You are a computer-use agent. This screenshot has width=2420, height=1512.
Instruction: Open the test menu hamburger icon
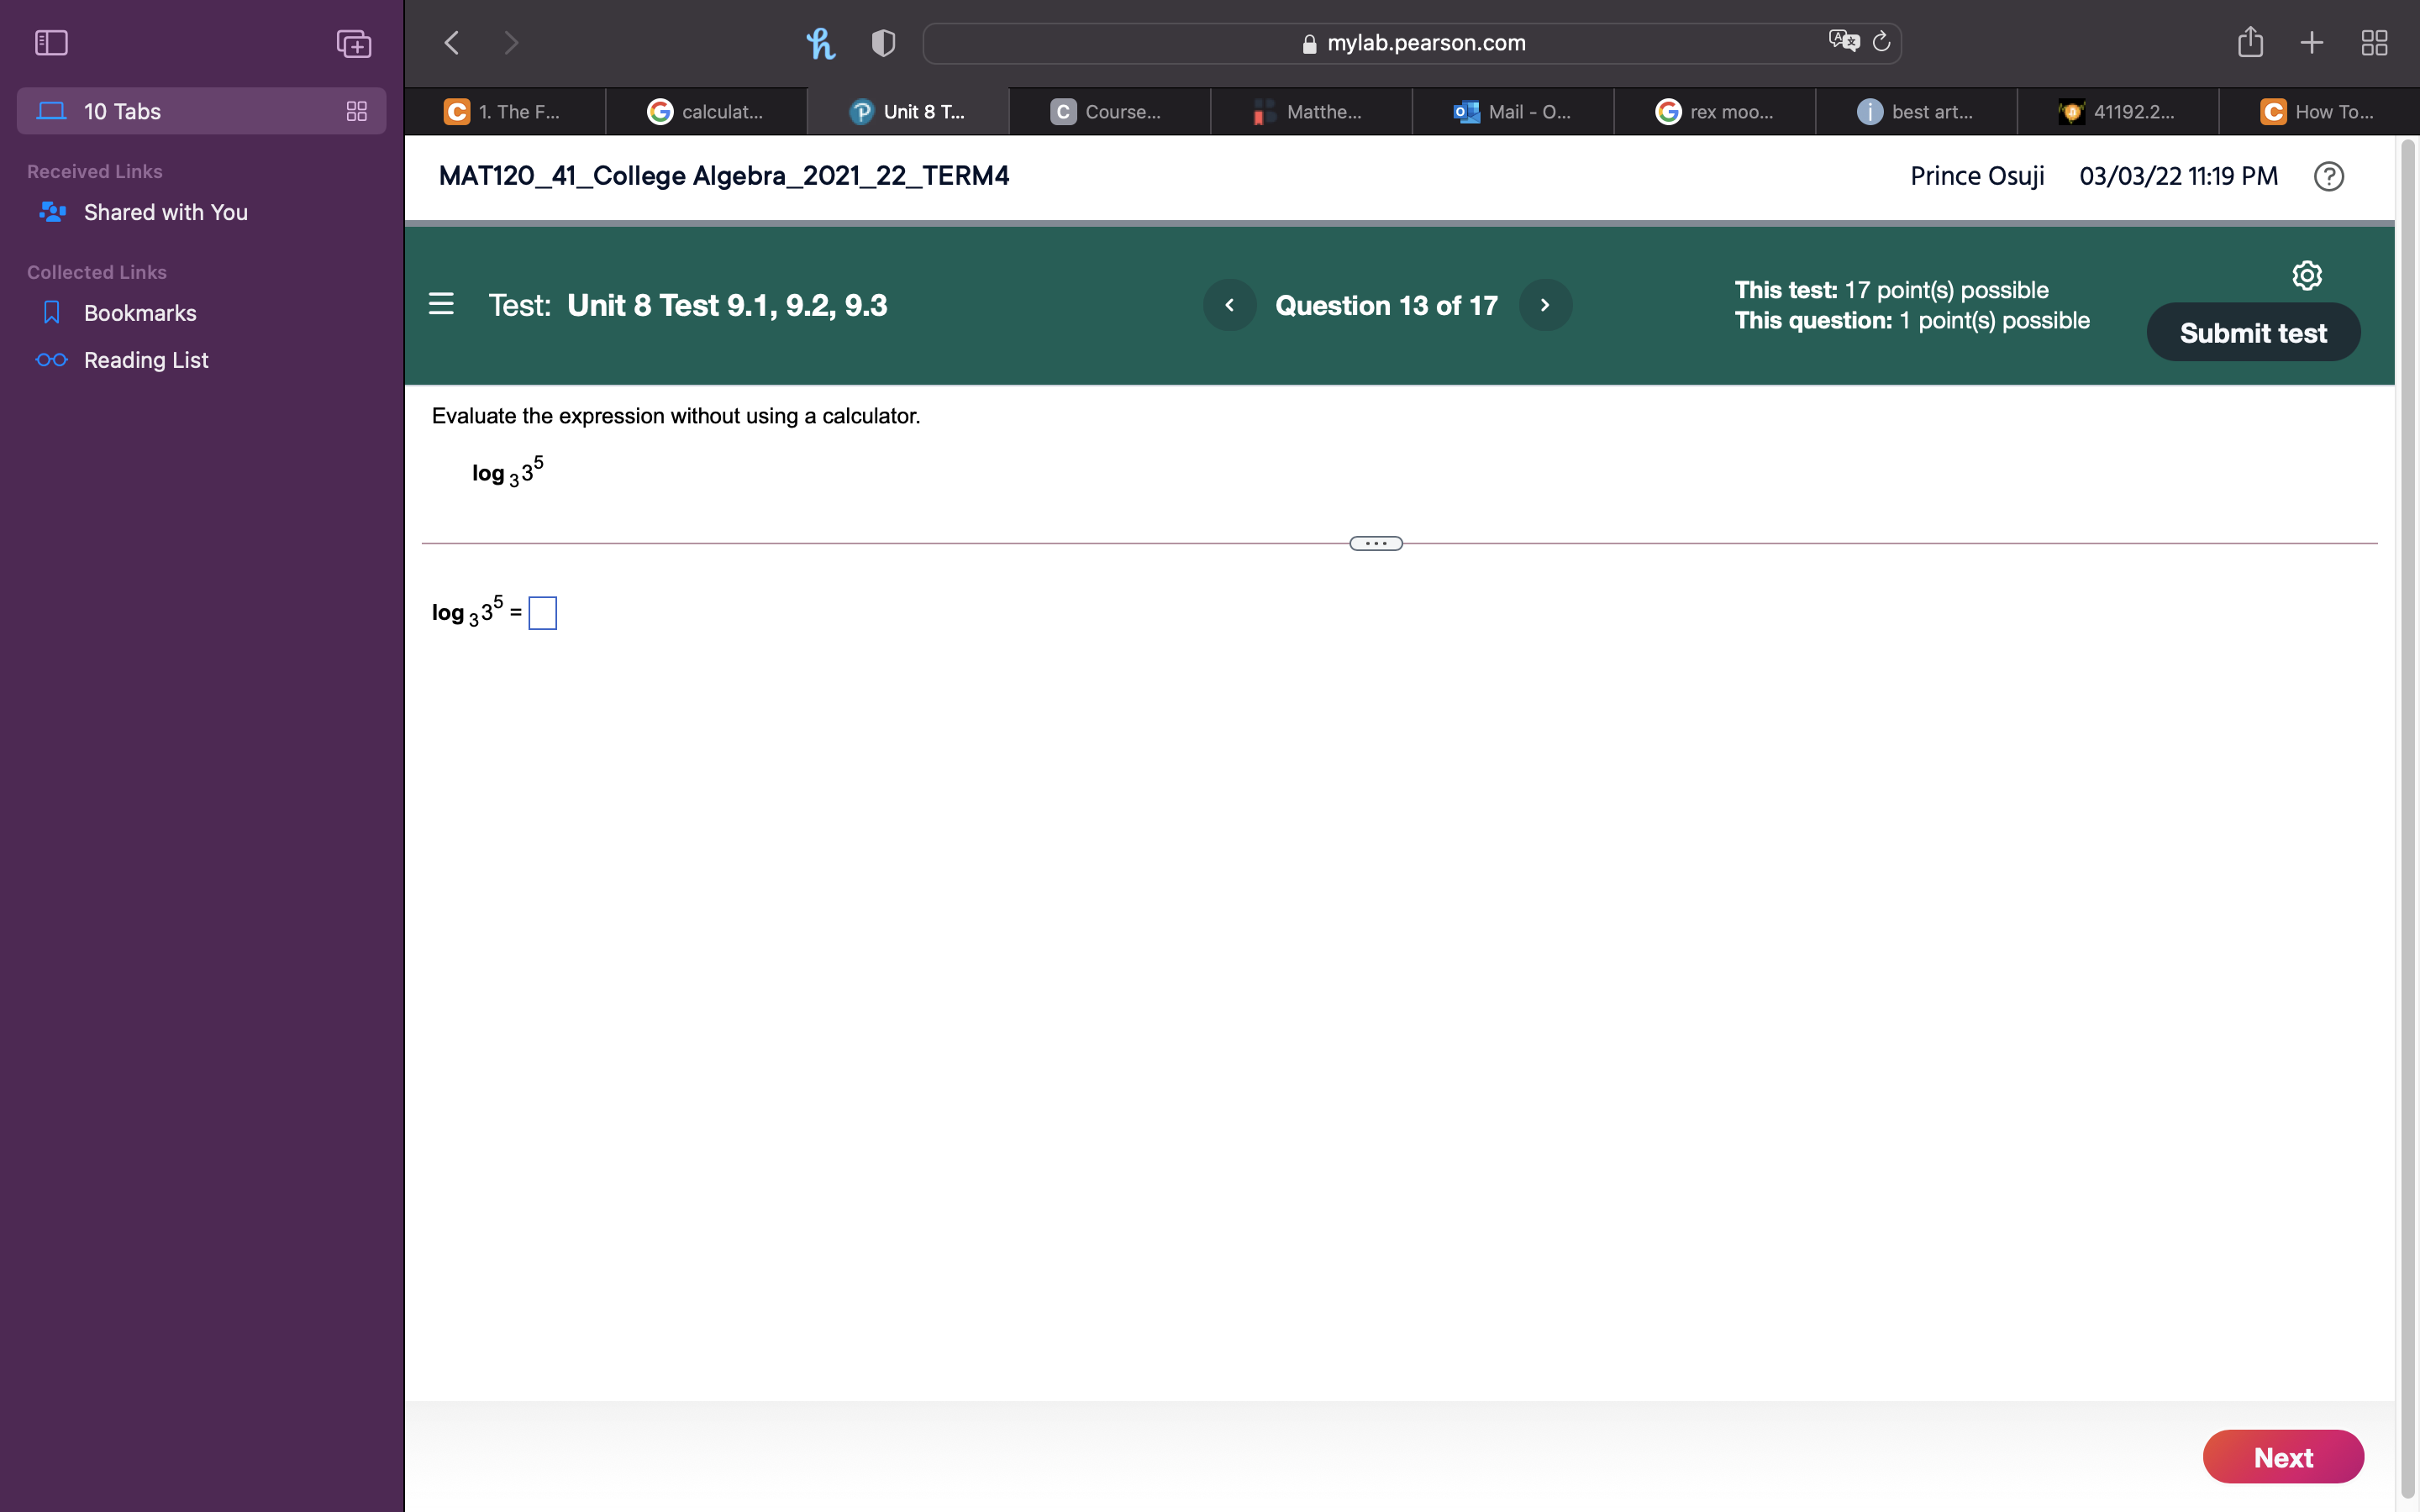coord(441,303)
